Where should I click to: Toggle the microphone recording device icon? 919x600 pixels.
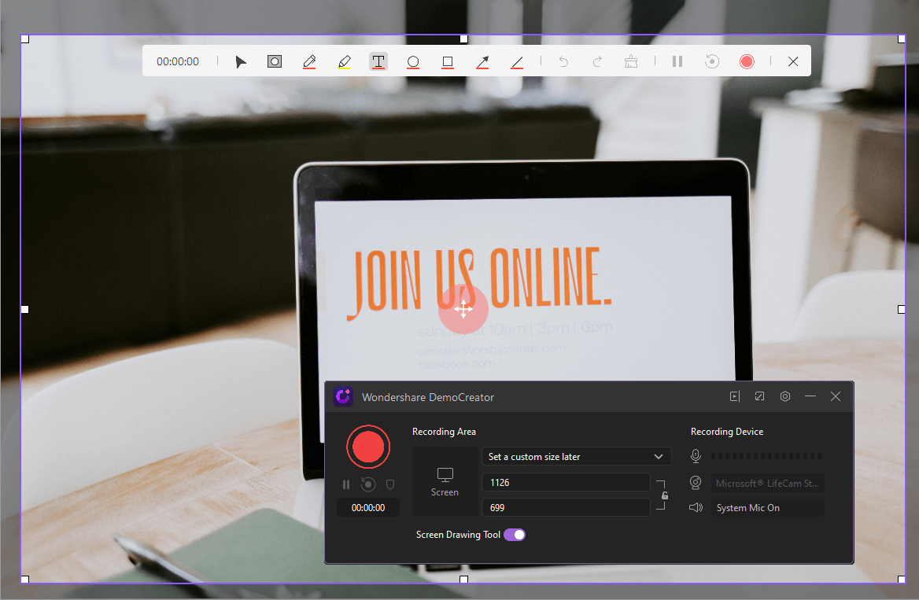(x=696, y=456)
